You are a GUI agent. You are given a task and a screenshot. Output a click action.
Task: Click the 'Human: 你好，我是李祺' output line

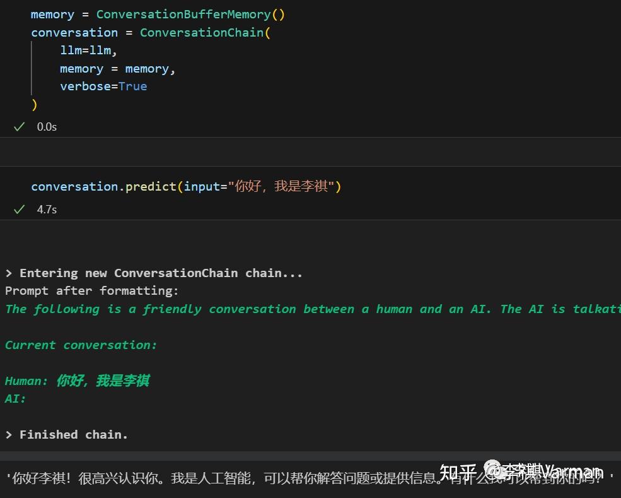77,380
